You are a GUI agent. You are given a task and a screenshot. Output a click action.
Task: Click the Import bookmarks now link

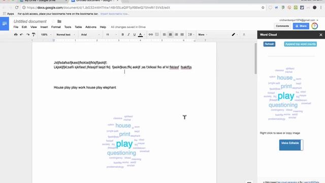(x=114, y=14)
